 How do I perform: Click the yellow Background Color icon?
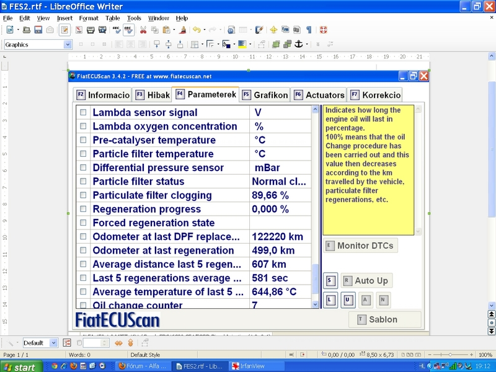coord(242,44)
